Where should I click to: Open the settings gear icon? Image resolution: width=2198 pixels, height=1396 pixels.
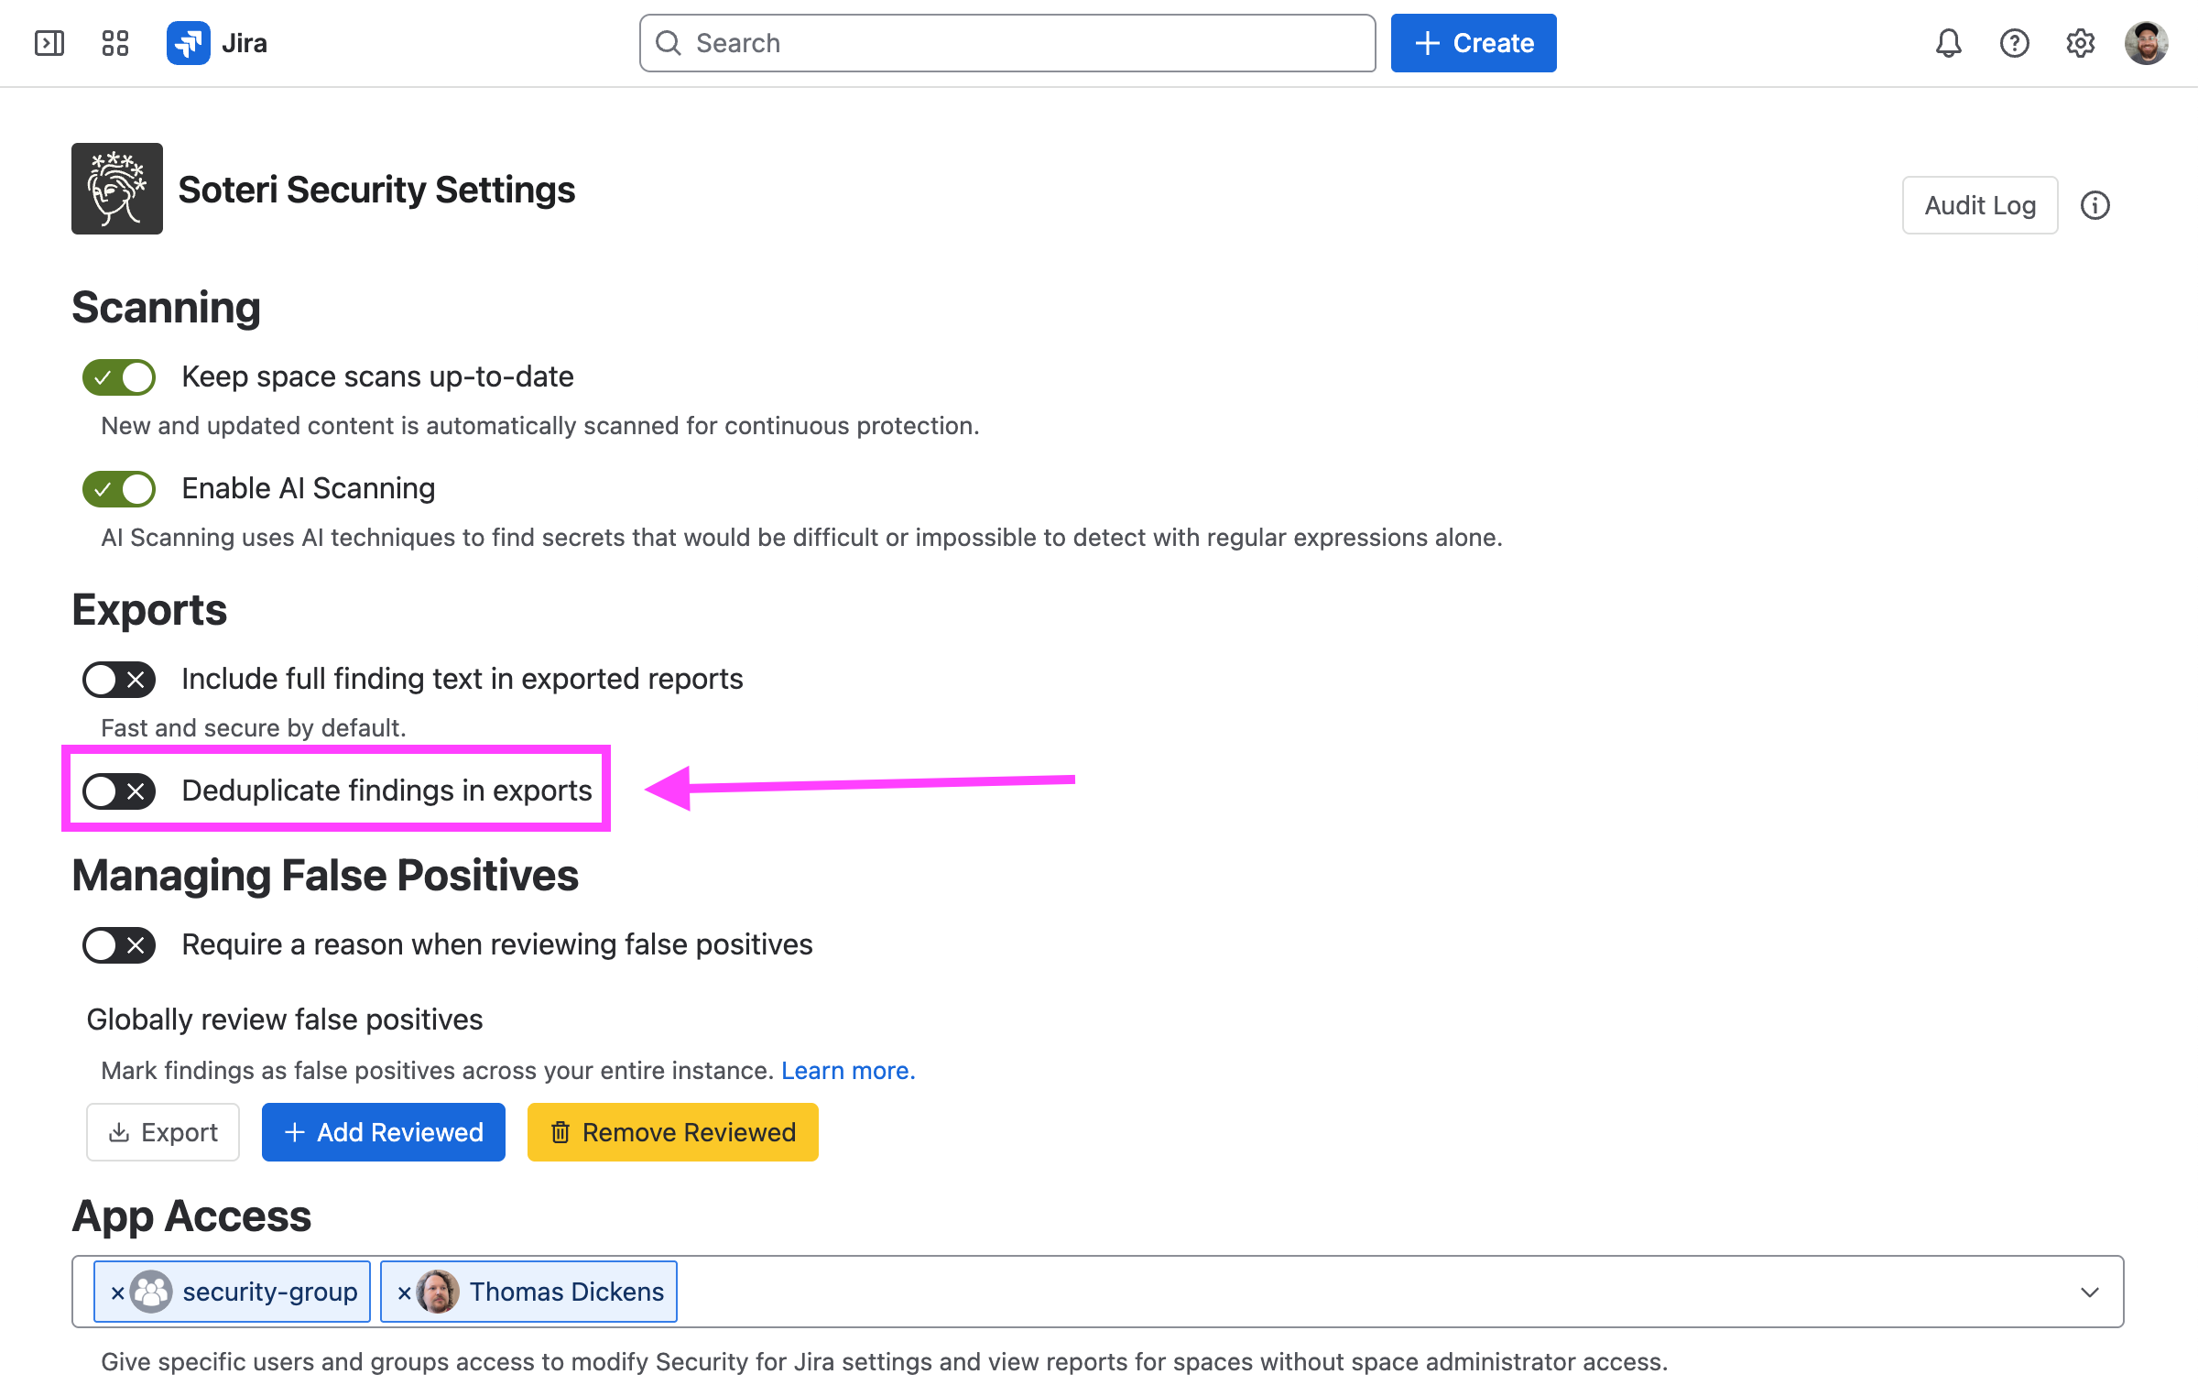[x=2081, y=43]
